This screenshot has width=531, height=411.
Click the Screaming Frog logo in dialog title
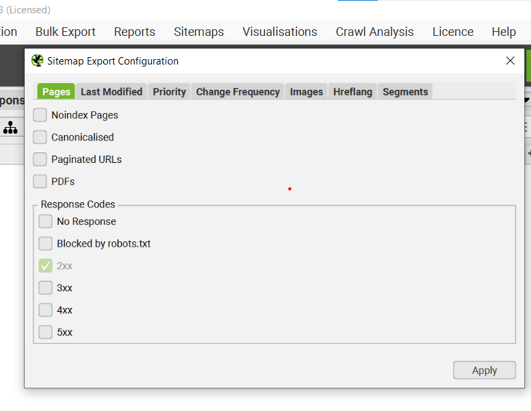(37, 61)
